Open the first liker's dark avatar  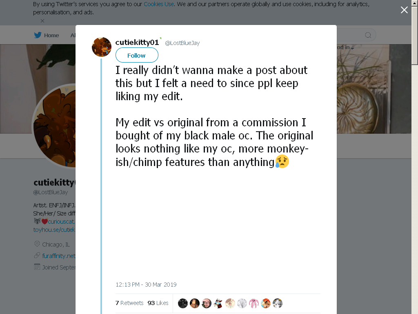pos(182,303)
